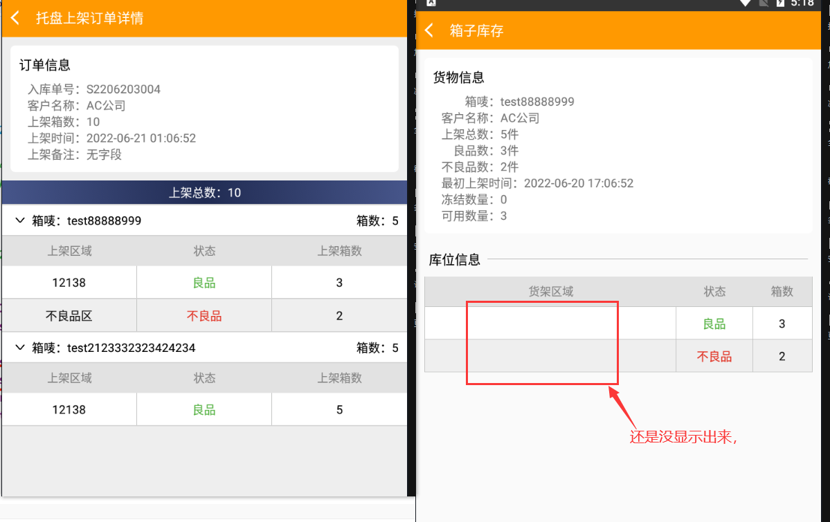Click the 箱数 column header in 库位信息

click(782, 292)
